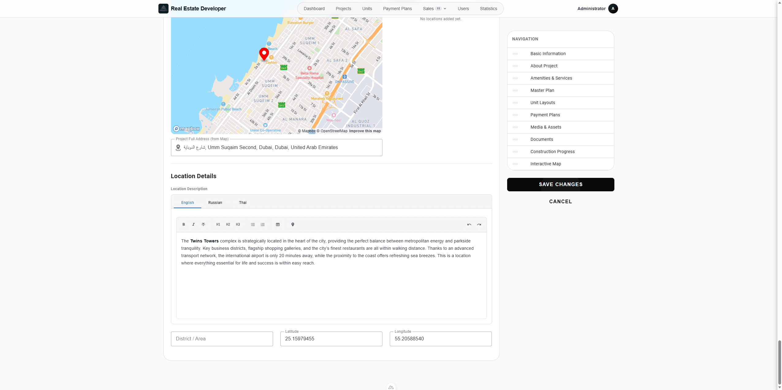Click the Project Full Address field

coord(276,148)
